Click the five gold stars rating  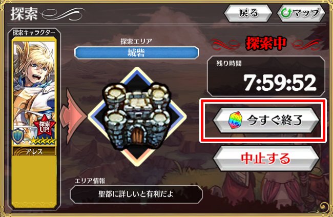click(43, 141)
